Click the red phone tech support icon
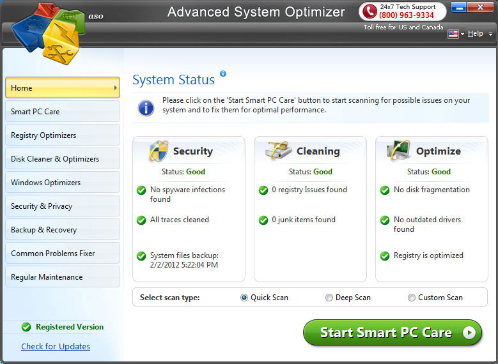This screenshot has height=364, width=498. pos(369,11)
